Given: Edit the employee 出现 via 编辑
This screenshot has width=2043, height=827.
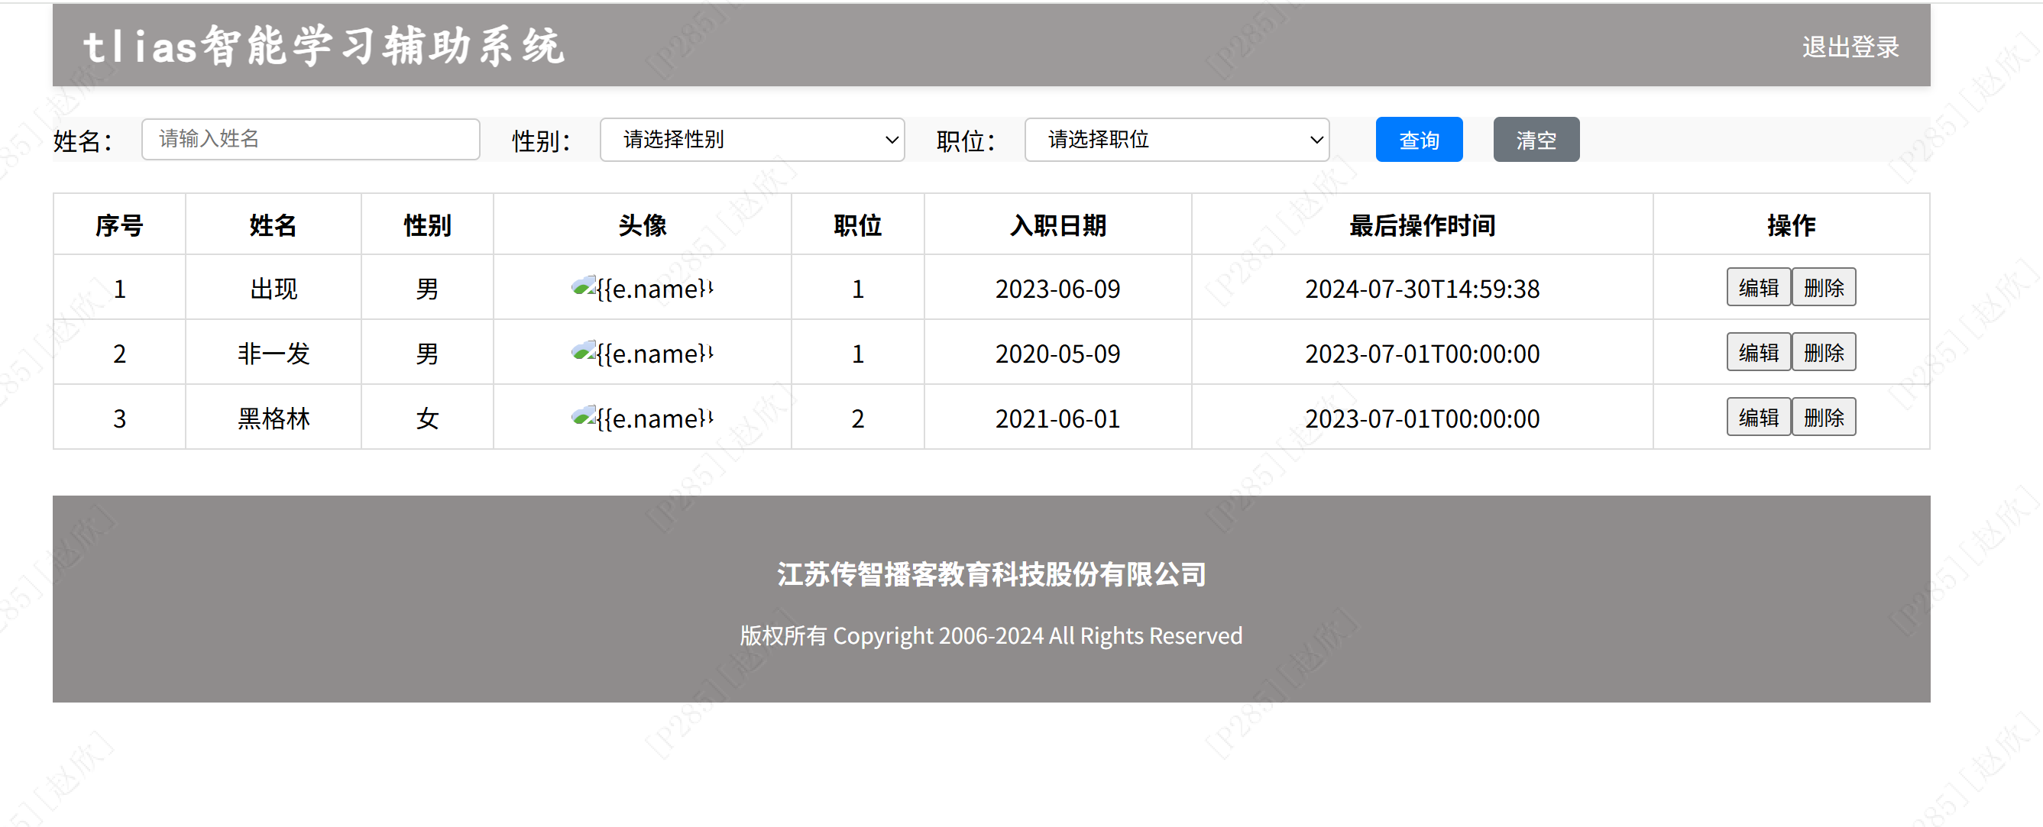Looking at the screenshot, I should [1757, 287].
